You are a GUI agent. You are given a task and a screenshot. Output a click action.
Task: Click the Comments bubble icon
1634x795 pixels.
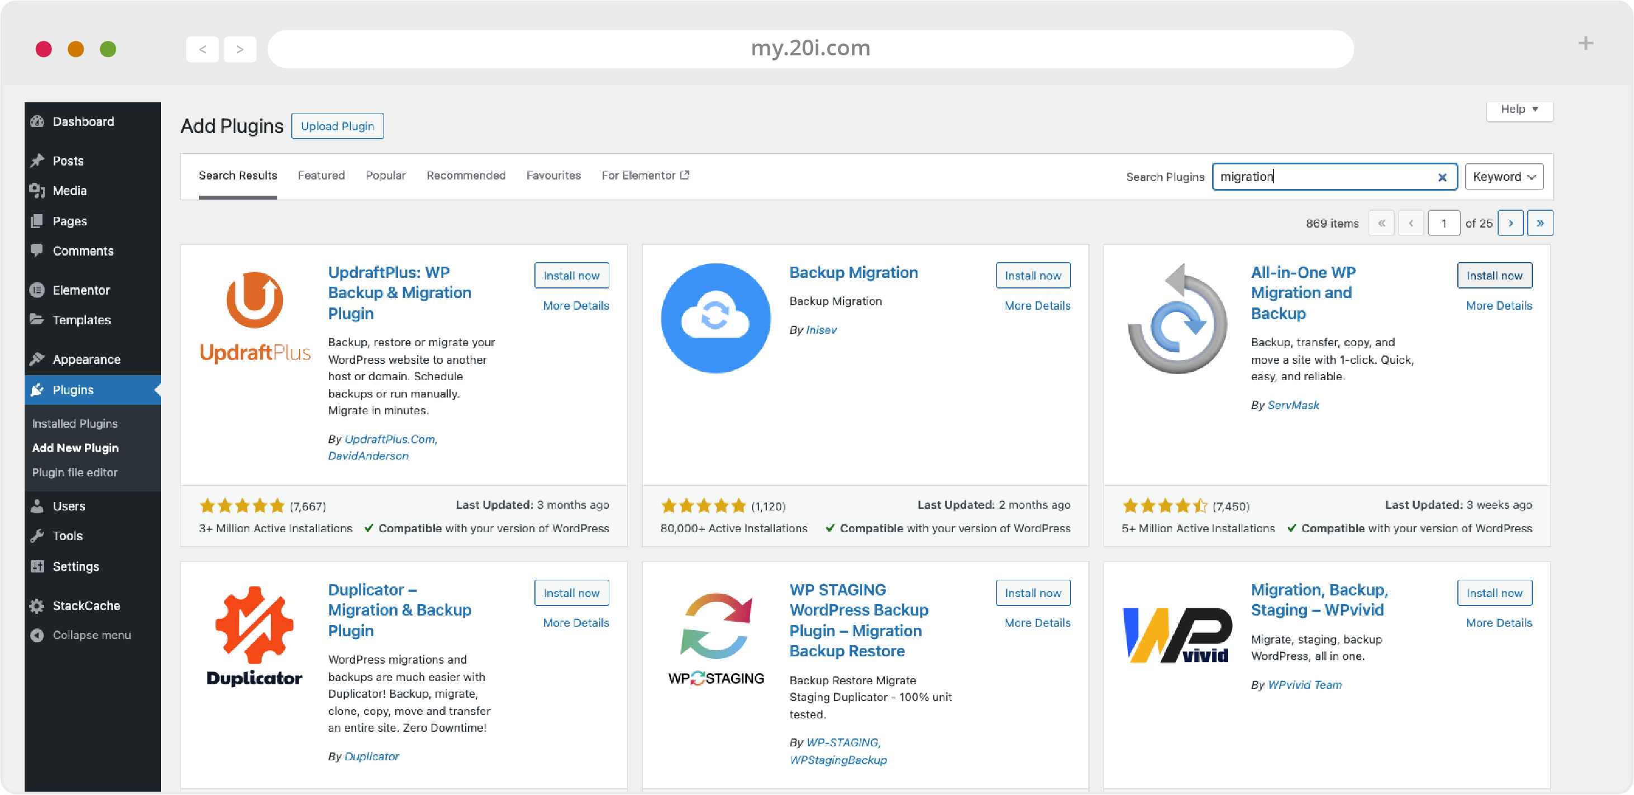click(37, 250)
